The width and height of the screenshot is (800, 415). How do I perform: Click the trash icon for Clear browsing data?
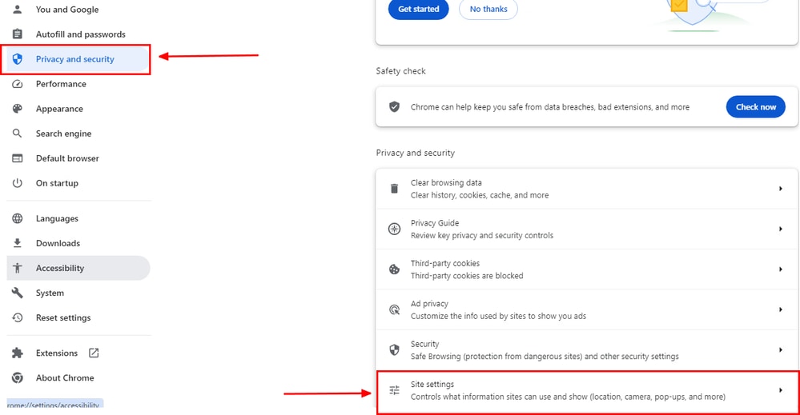[x=394, y=189]
